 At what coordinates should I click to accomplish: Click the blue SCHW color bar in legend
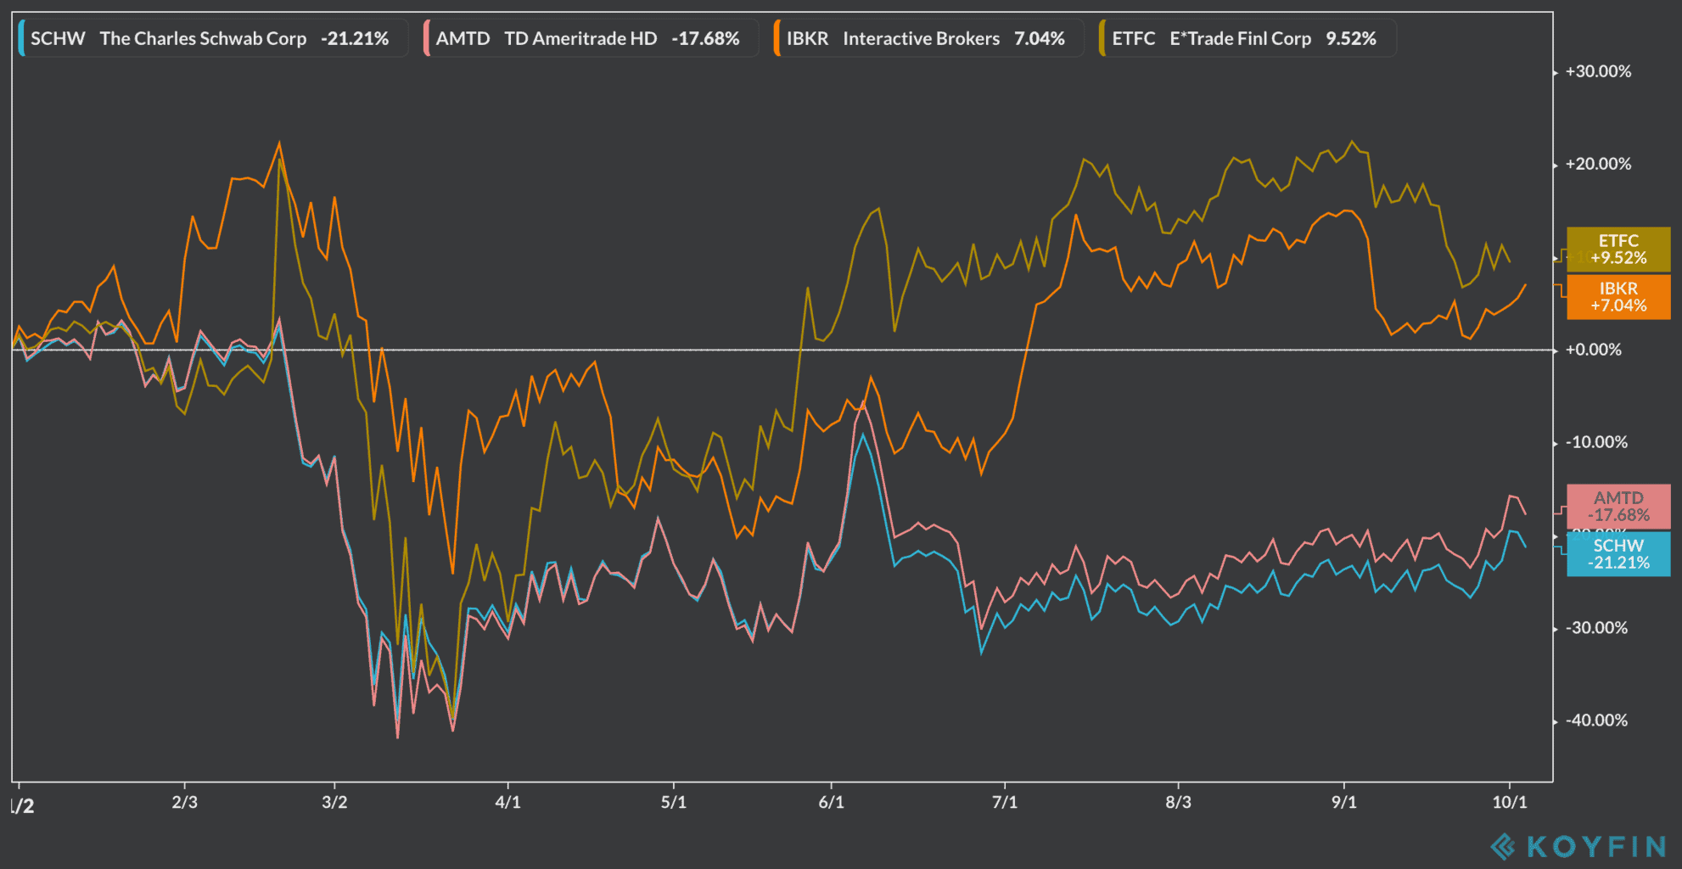pos(21,38)
